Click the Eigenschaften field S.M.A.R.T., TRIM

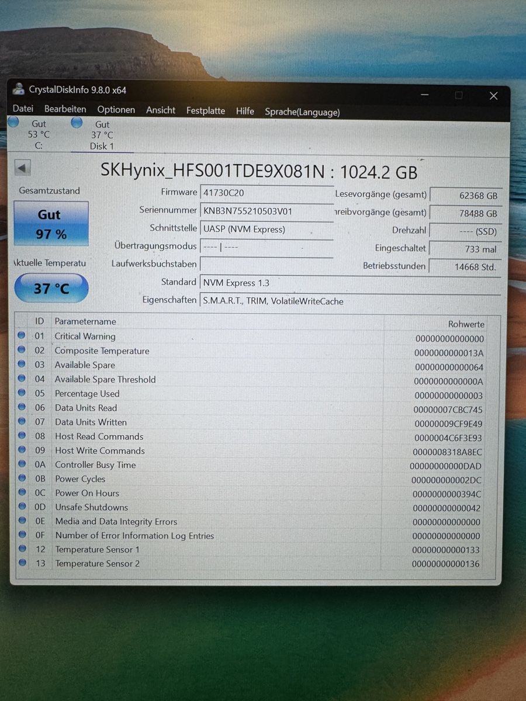pyautogui.click(x=350, y=301)
